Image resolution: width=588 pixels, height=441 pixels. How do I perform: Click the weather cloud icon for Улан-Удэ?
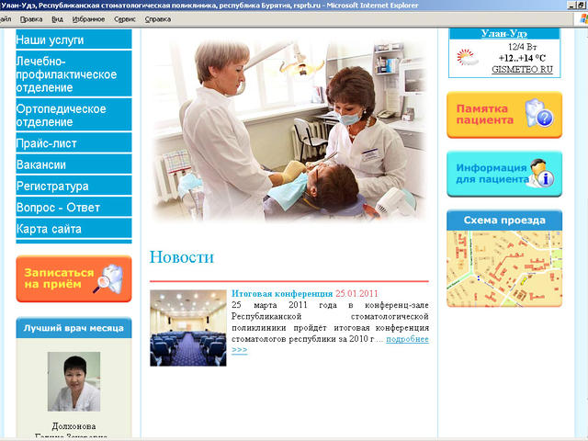point(469,57)
